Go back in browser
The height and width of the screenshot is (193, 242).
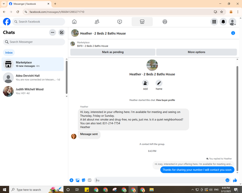pyautogui.click(x=4, y=12)
